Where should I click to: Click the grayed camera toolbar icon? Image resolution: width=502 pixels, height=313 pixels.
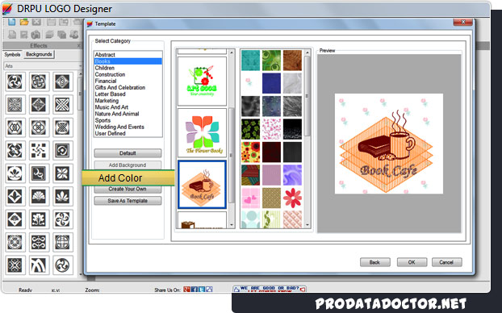(36, 34)
